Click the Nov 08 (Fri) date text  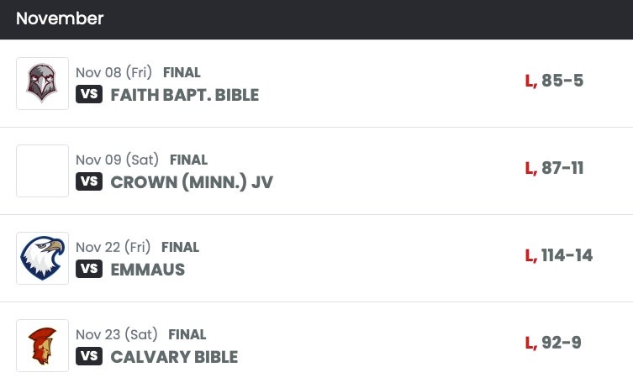113,72
